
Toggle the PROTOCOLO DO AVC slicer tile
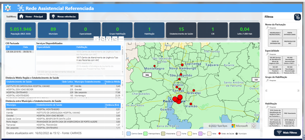(x=289, y=43)
